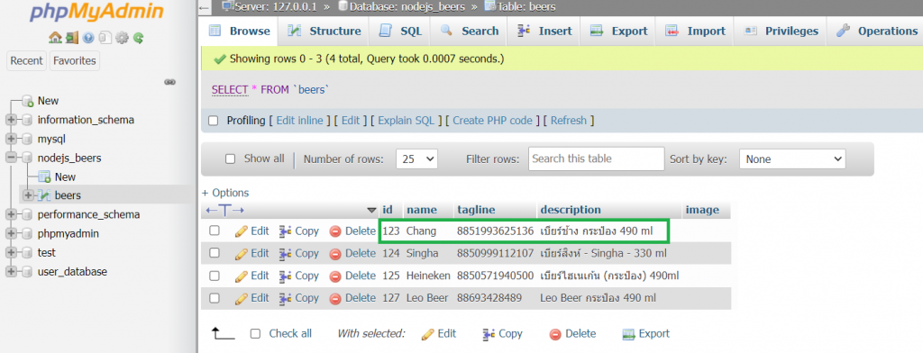Image resolution: width=923 pixels, height=353 pixels.
Task: Click With selected Copy action
Action: pyautogui.click(x=502, y=333)
